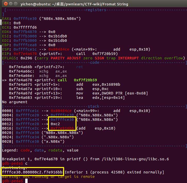Click the printf+10 sub esp,0xc line

coord(59,89)
